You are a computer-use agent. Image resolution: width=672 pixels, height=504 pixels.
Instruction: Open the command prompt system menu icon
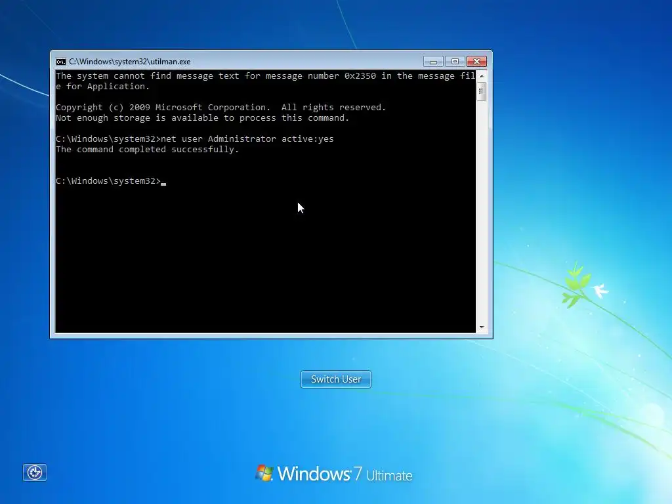coord(61,62)
